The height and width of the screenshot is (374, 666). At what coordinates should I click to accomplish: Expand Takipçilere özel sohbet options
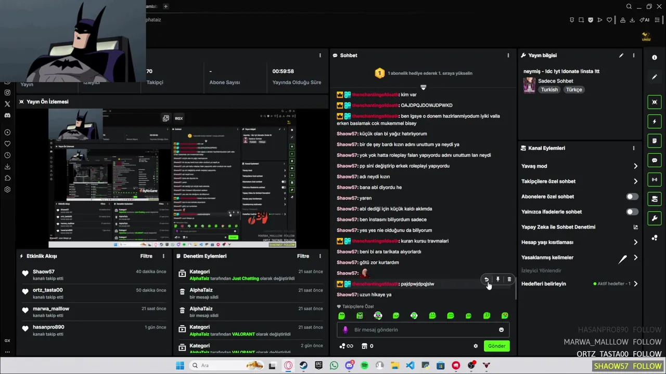pyautogui.click(x=635, y=181)
